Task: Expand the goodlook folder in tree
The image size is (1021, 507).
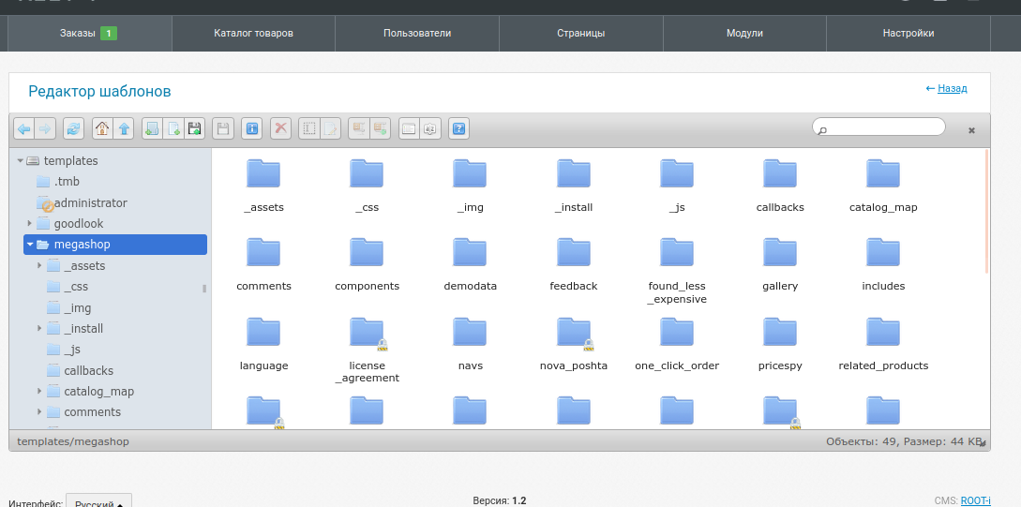Action: pyautogui.click(x=29, y=223)
